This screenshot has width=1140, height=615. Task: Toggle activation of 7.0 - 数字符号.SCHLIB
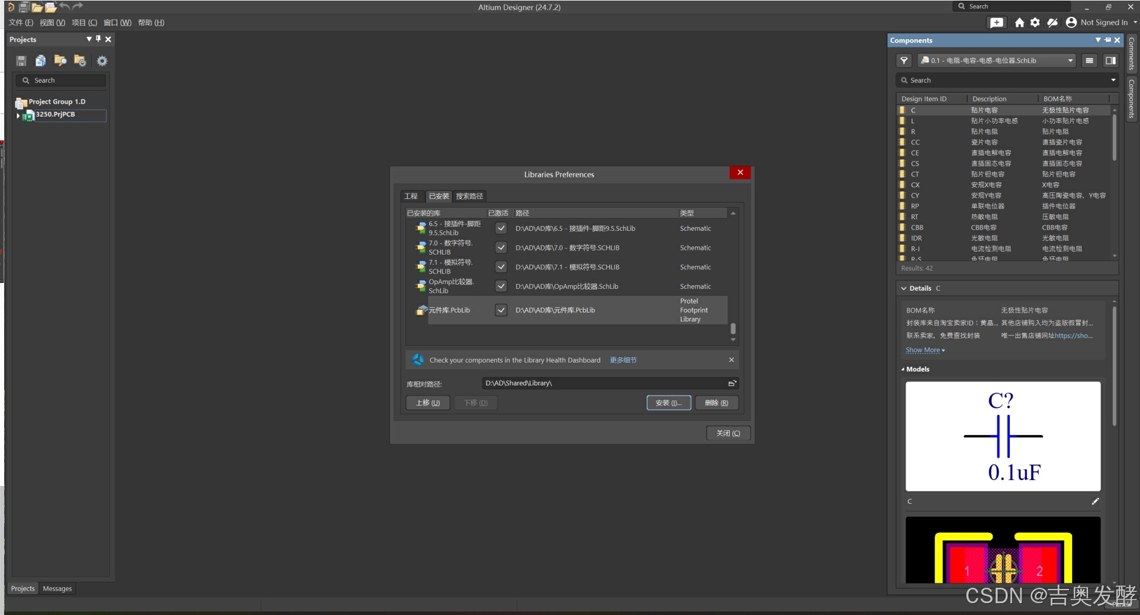[501, 247]
